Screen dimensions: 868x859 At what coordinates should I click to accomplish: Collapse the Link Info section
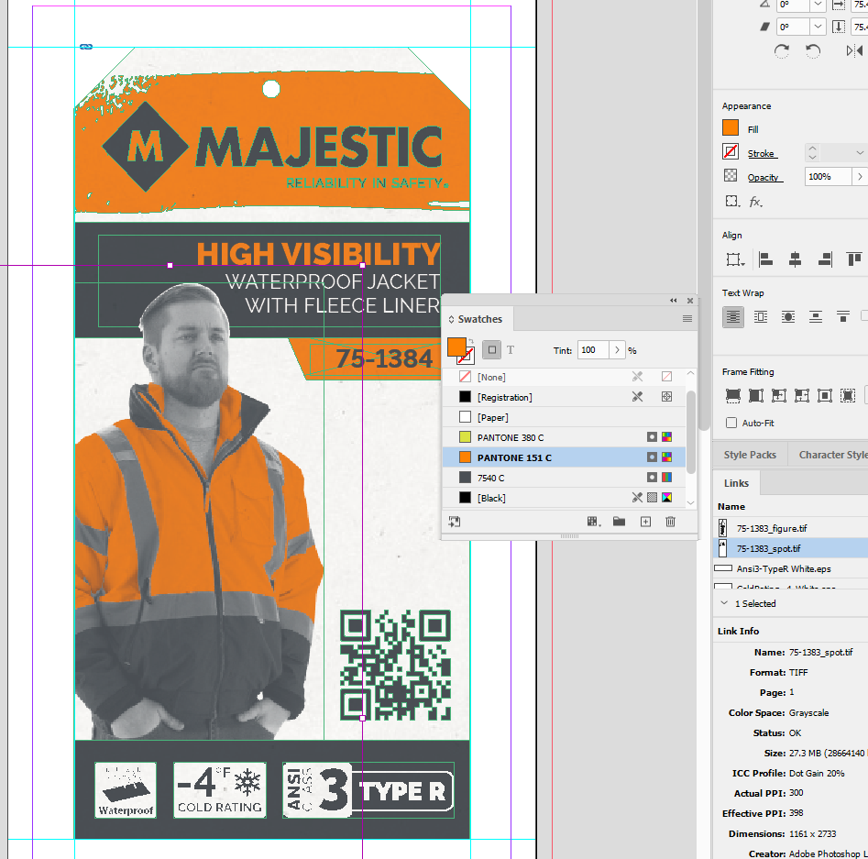click(x=724, y=603)
